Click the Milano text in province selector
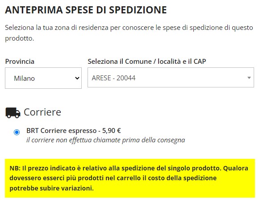The height and width of the screenshot is (203, 259). pos(25,78)
